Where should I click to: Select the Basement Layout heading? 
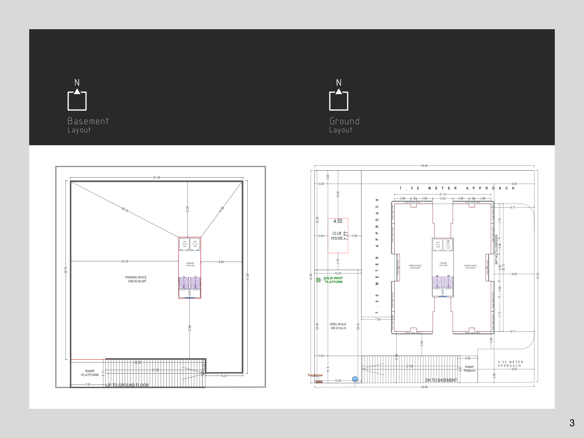(x=88, y=125)
